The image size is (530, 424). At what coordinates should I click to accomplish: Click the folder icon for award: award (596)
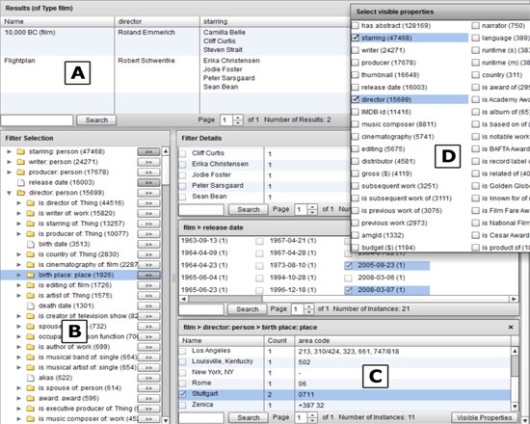[31, 398]
